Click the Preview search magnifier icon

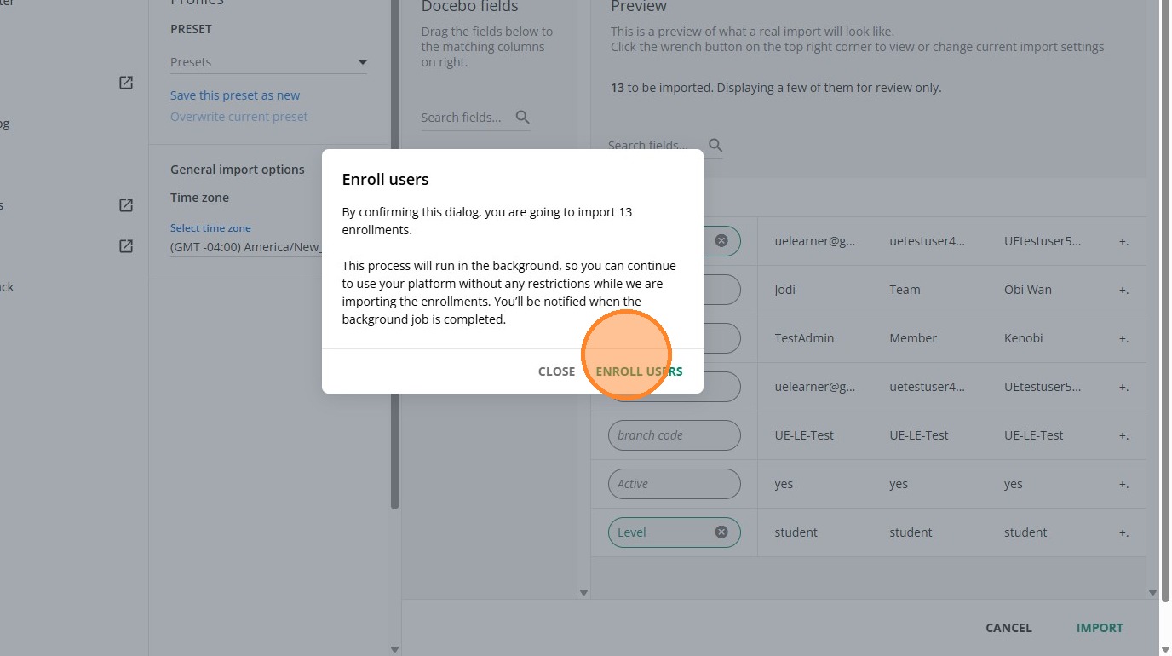715,146
